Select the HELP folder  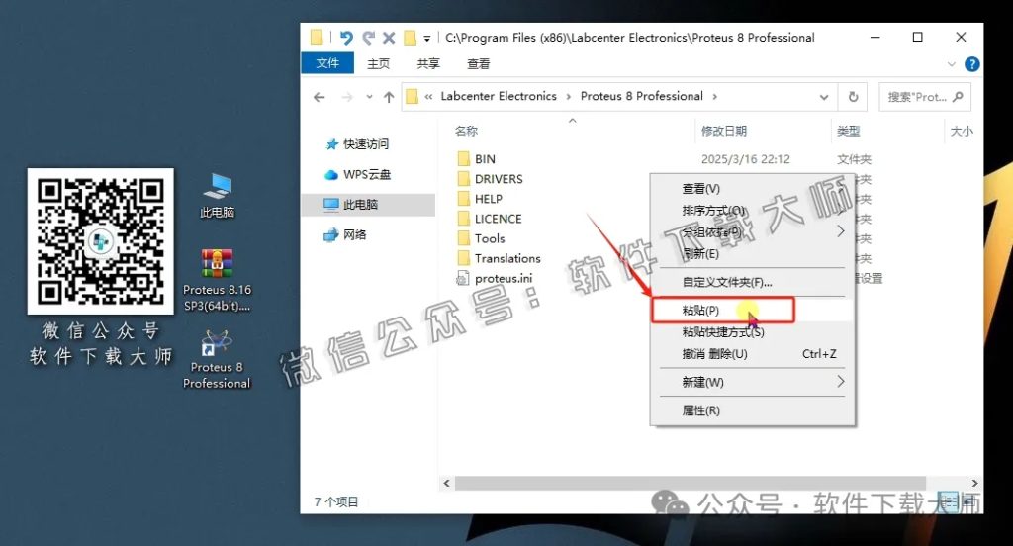[489, 199]
